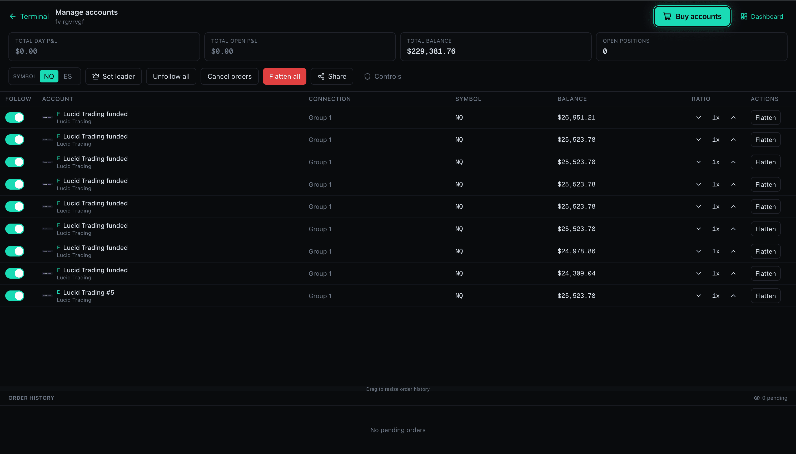The height and width of the screenshot is (454, 796).
Task: Click the Total Day P&L card
Action: tap(104, 46)
